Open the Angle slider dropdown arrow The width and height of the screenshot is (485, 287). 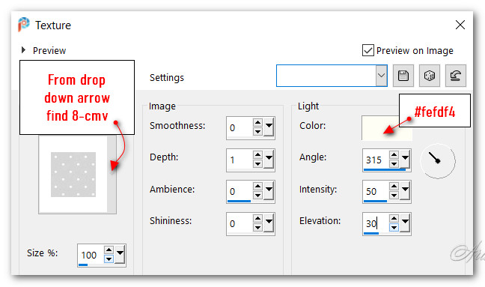[x=405, y=159]
